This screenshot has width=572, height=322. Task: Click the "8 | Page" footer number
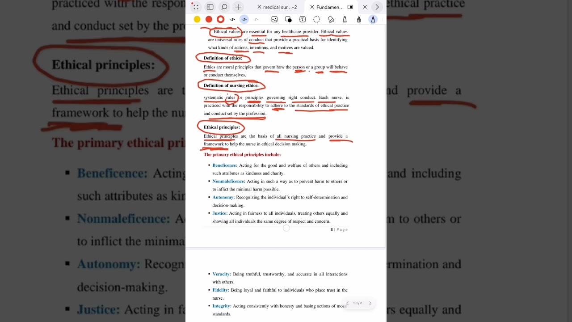click(x=339, y=229)
